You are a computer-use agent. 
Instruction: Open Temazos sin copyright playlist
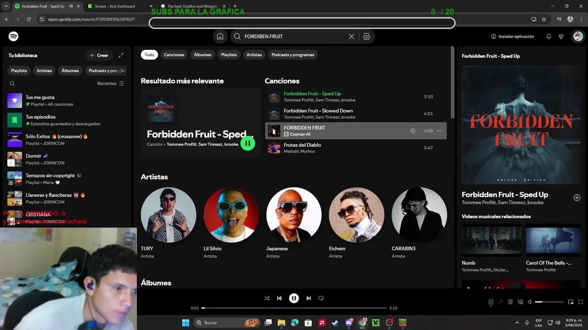click(66, 179)
